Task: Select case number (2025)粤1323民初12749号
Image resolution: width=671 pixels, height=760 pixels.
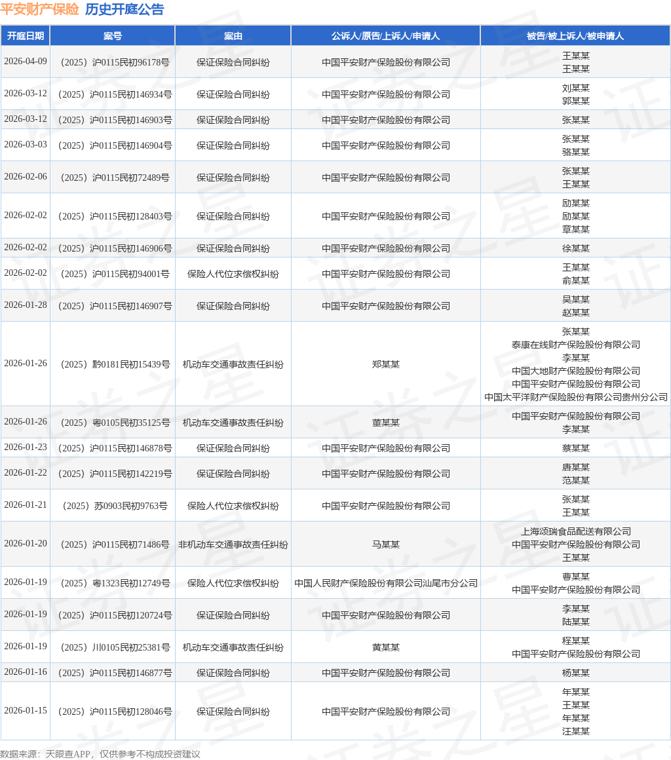Action: [115, 583]
